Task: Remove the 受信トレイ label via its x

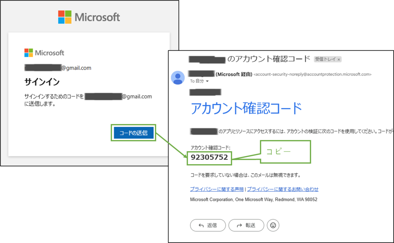Action: pyautogui.click(x=339, y=59)
